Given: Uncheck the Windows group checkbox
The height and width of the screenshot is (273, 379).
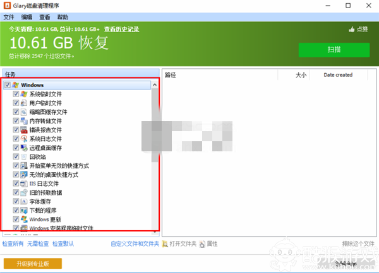Looking at the screenshot, I should (8, 85).
